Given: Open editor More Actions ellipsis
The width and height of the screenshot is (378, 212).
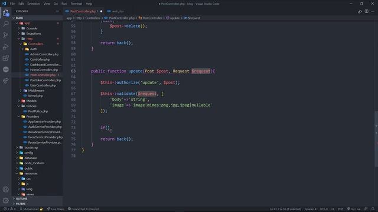Looking at the screenshot, I should [x=373, y=11].
